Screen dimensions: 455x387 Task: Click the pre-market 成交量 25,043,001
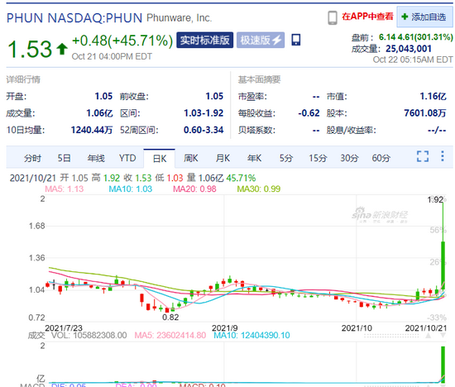click(409, 49)
